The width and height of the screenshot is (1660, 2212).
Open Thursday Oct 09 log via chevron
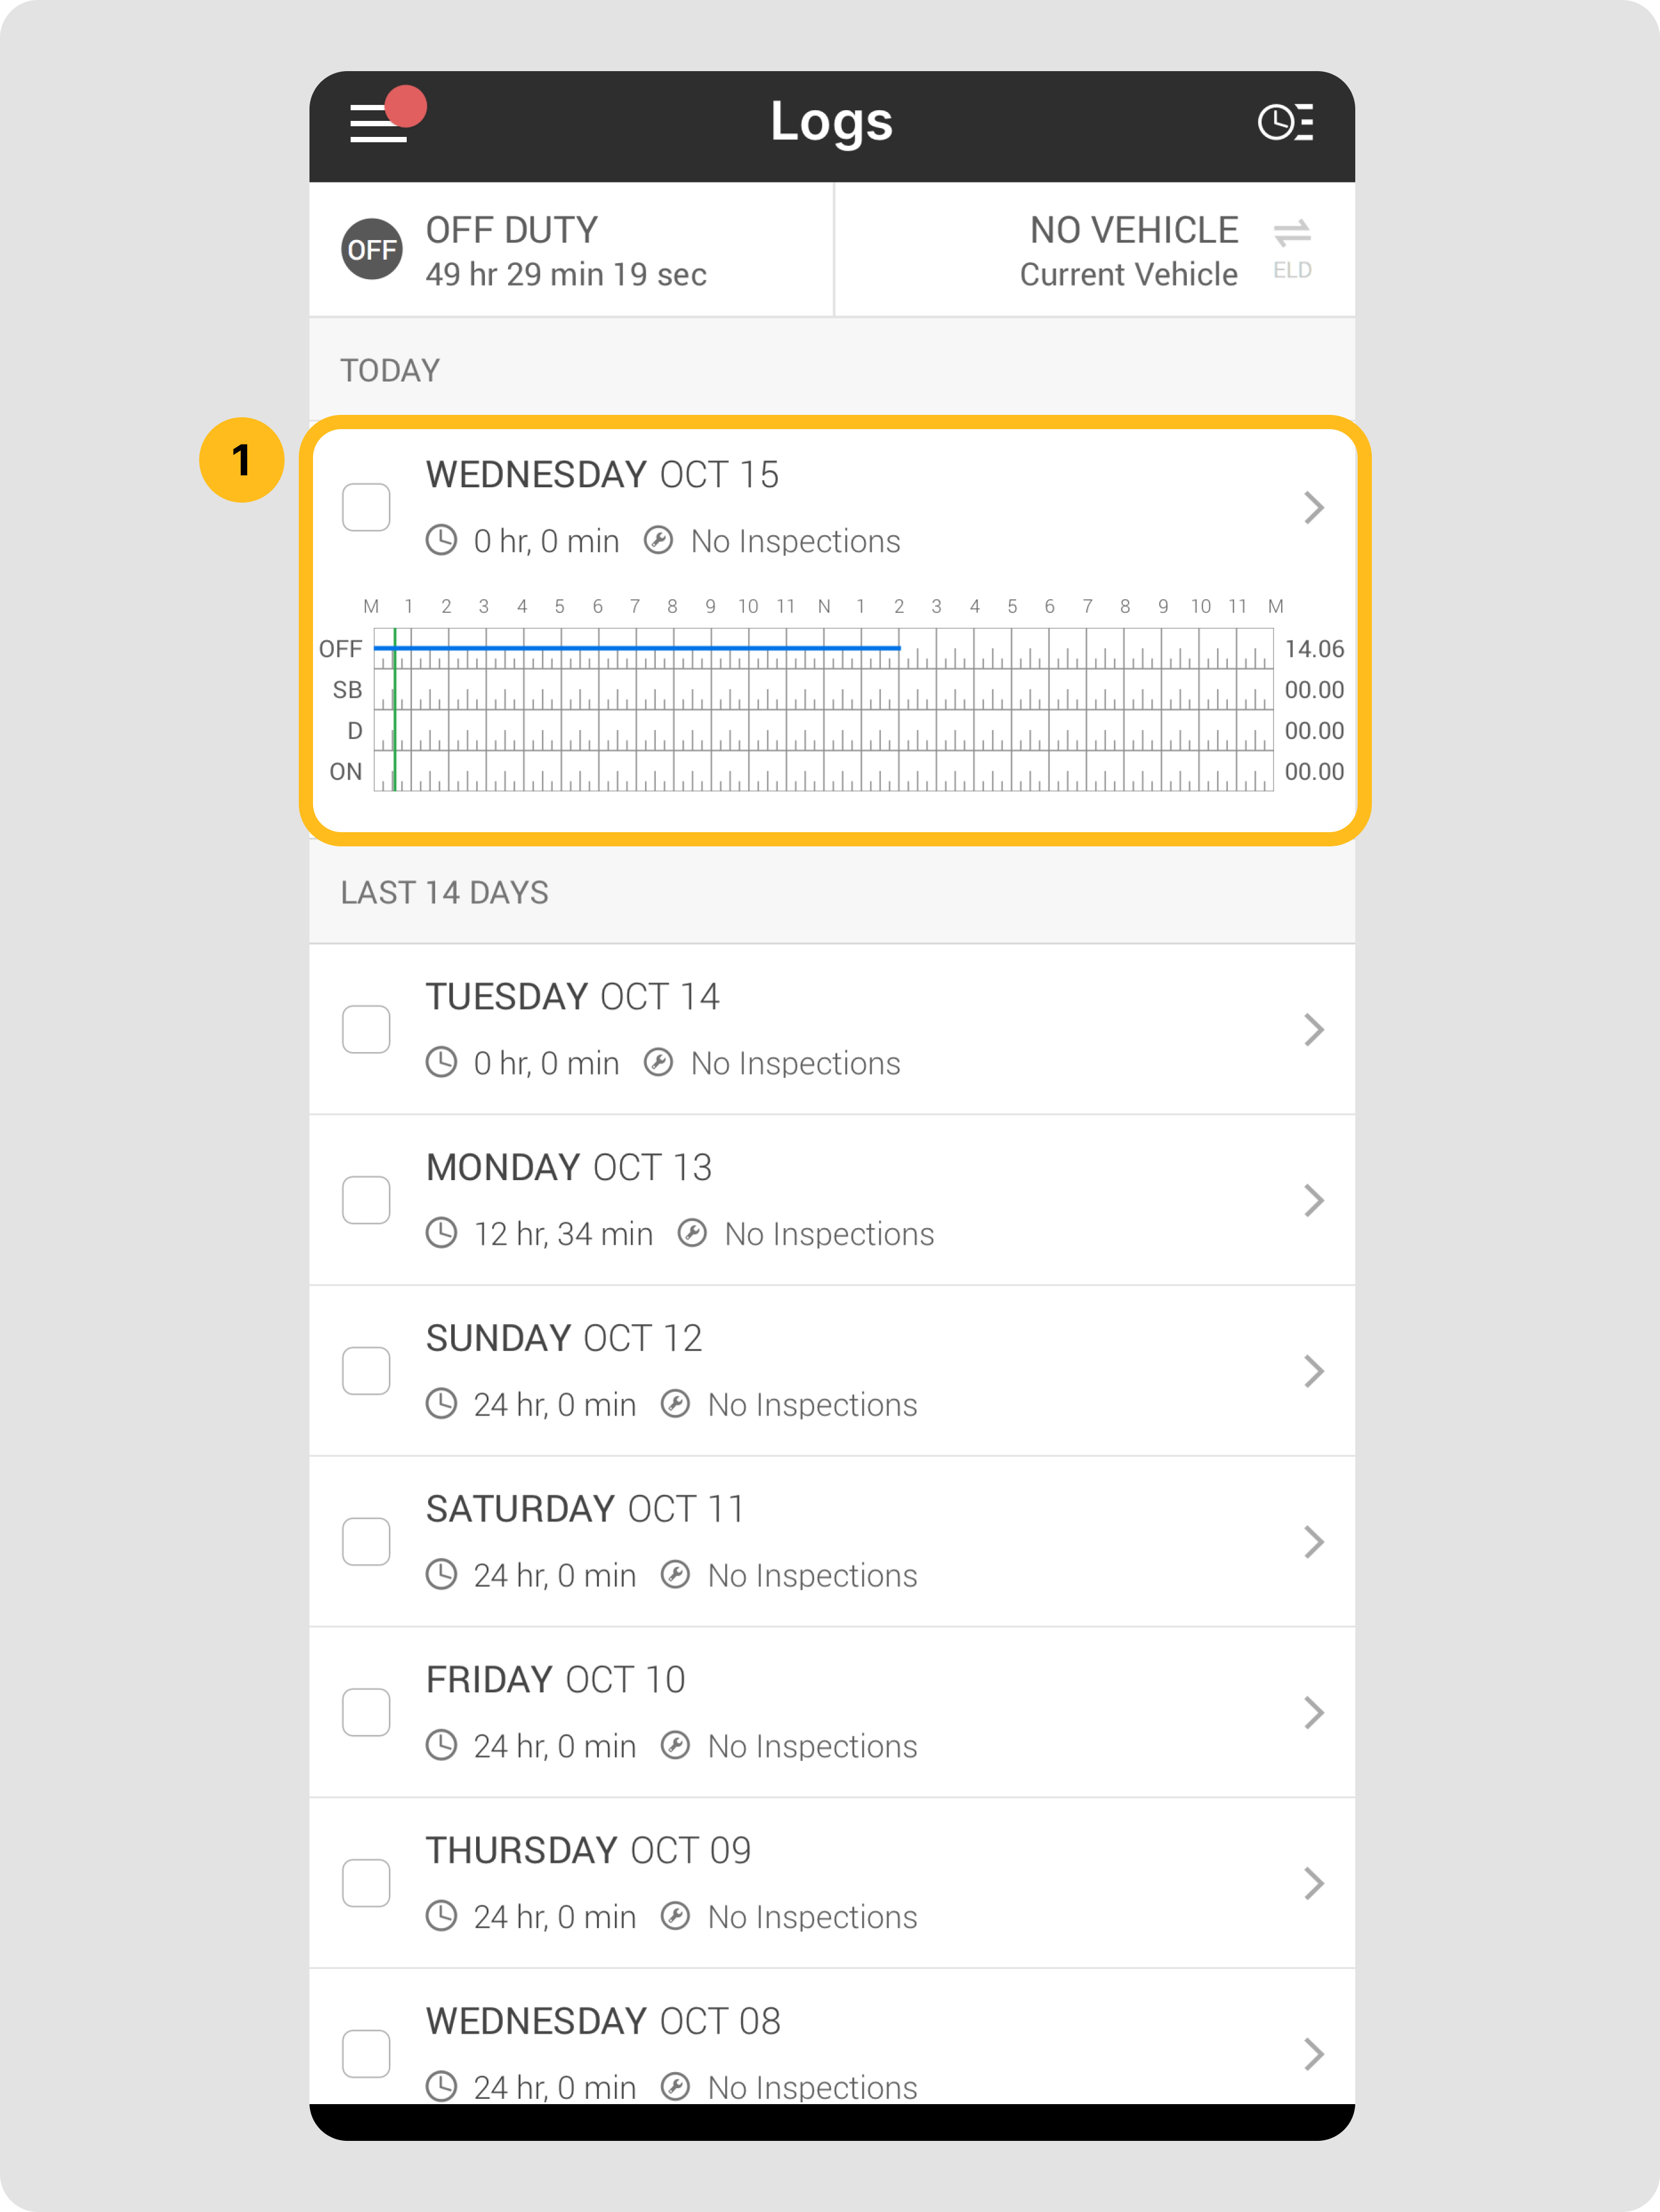[x=1314, y=1883]
